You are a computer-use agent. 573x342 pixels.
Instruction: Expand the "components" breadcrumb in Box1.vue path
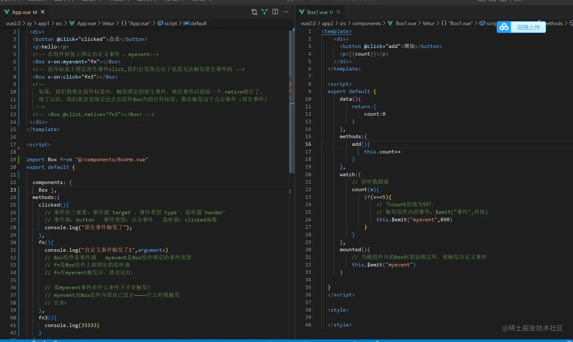pyautogui.click(x=366, y=23)
